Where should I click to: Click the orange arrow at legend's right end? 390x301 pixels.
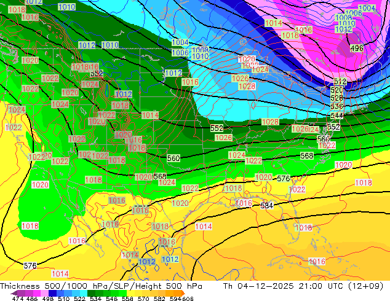click(183, 293)
